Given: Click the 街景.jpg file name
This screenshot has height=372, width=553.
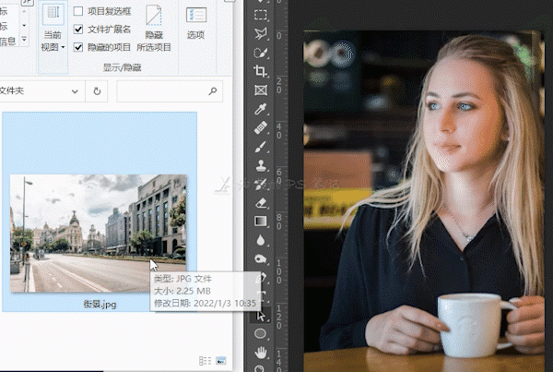Looking at the screenshot, I should click(100, 304).
